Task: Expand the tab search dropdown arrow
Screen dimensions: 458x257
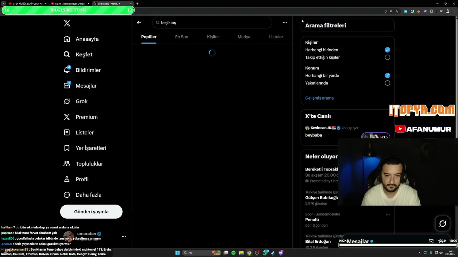Action: tap(4, 4)
